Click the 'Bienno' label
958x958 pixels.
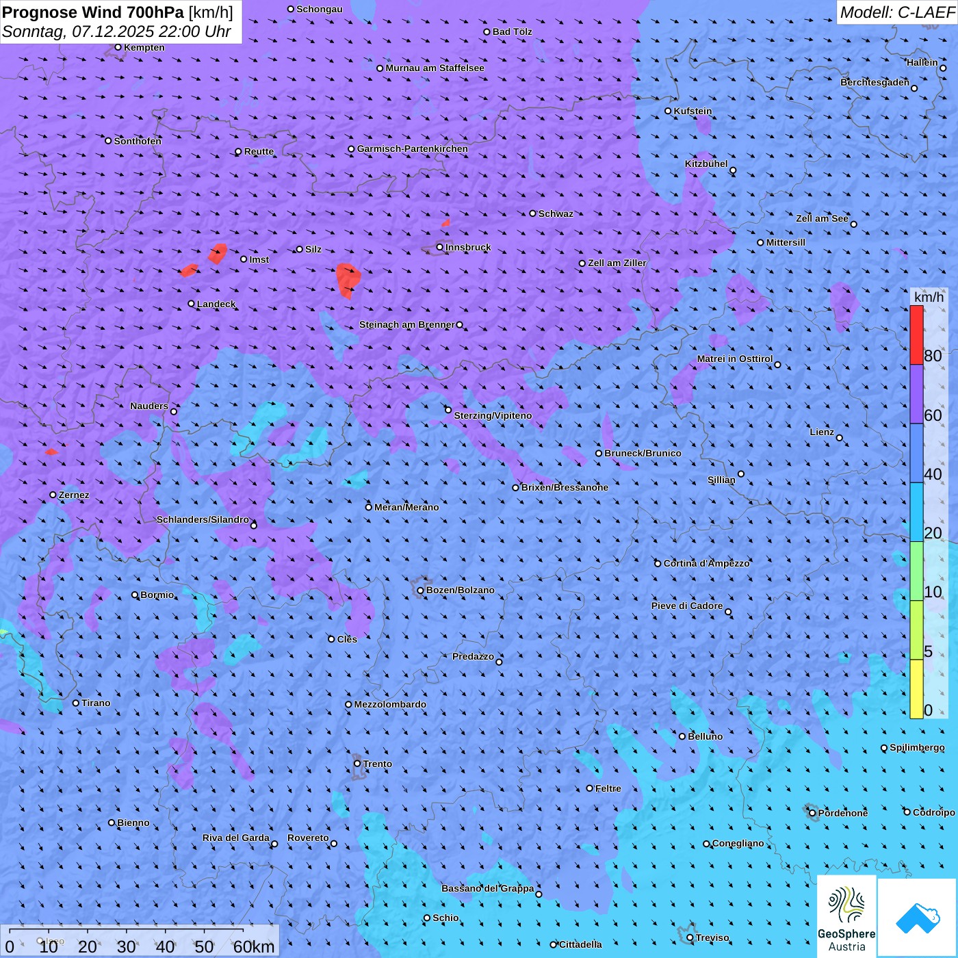pos(133,823)
